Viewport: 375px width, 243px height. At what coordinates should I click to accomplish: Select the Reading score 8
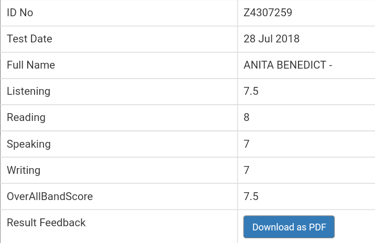[247, 117]
